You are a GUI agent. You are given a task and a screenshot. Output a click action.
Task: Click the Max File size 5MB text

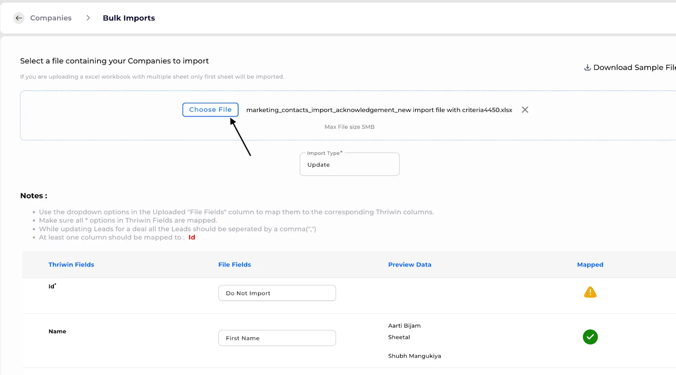point(349,127)
